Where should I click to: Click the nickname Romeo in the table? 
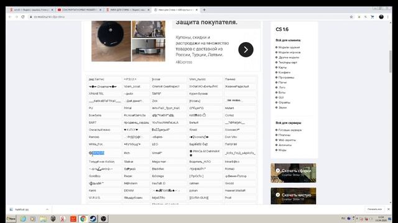(x=229, y=168)
